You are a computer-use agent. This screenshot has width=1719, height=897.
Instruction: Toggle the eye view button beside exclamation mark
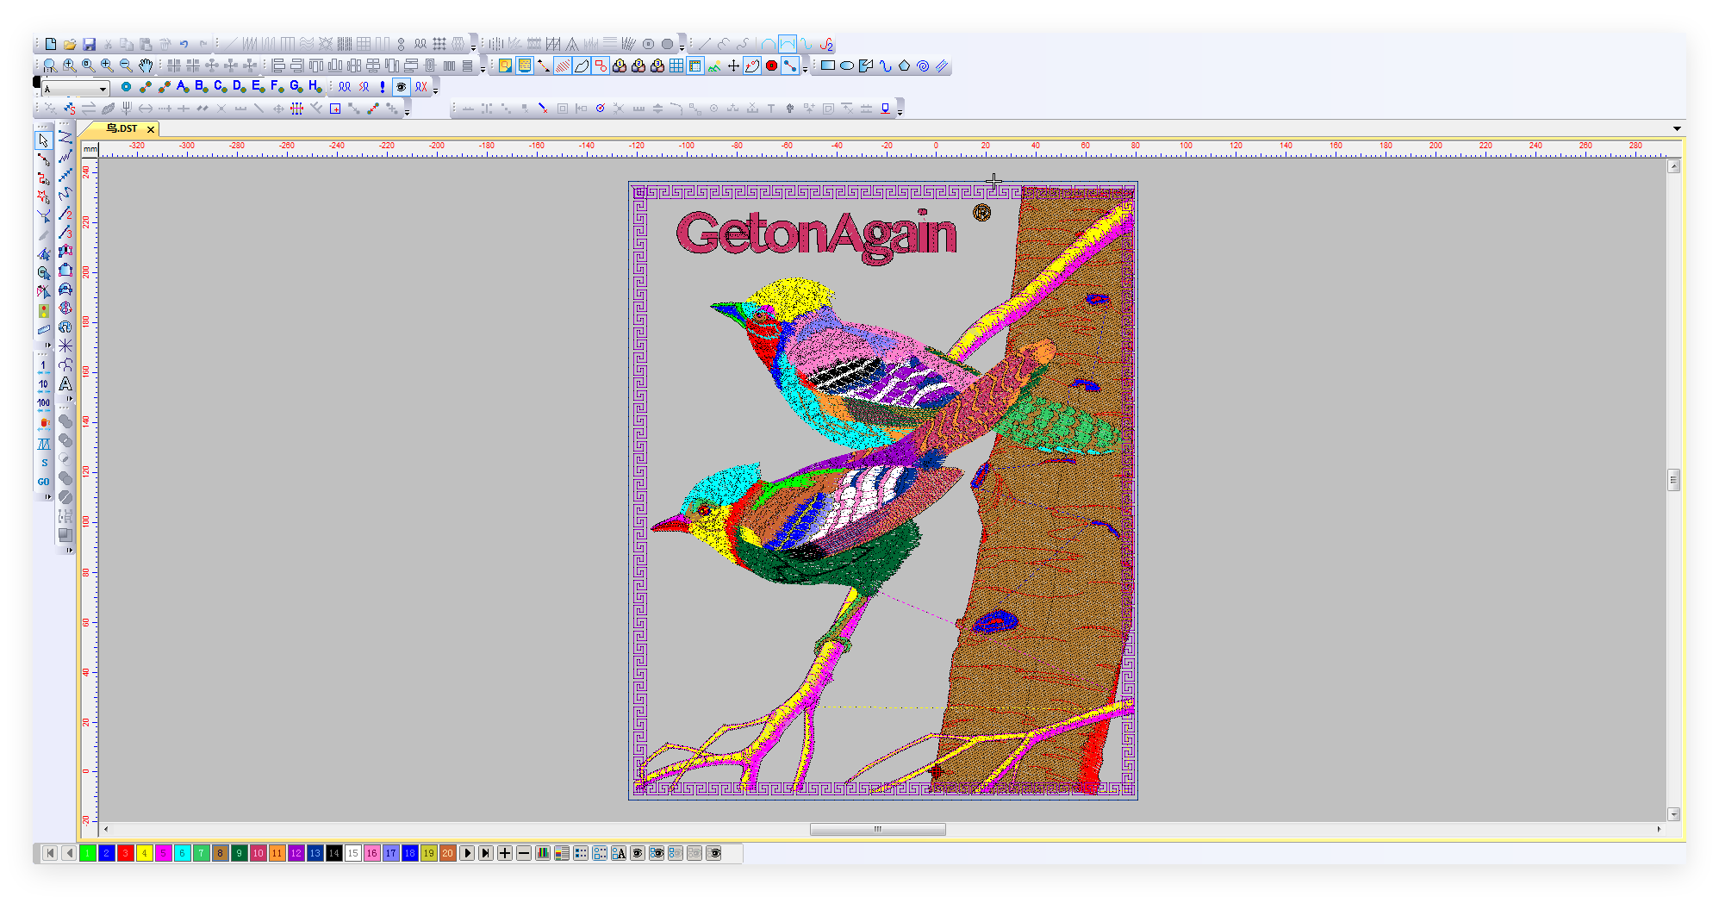401,87
